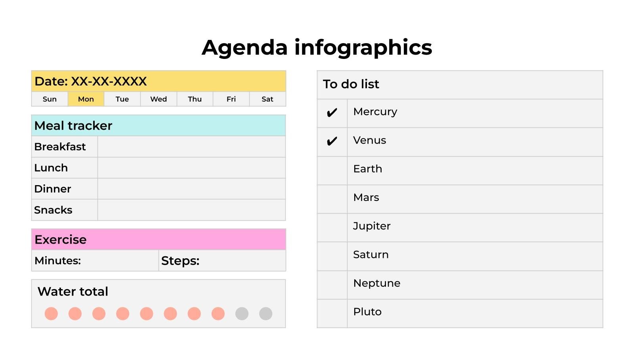Viewport: 634px width, 356px height.
Task: Click the Minutes exercise field
Action: (119, 261)
